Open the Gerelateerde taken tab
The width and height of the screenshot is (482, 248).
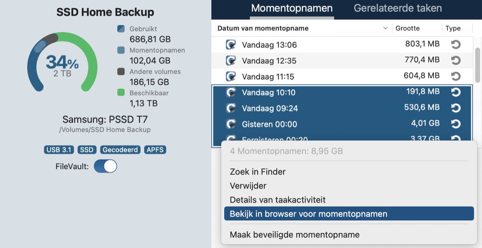(398, 8)
